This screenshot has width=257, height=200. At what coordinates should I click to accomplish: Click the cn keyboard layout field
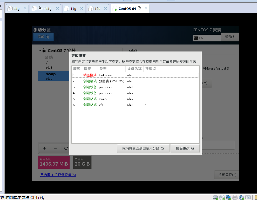click(207, 38)
